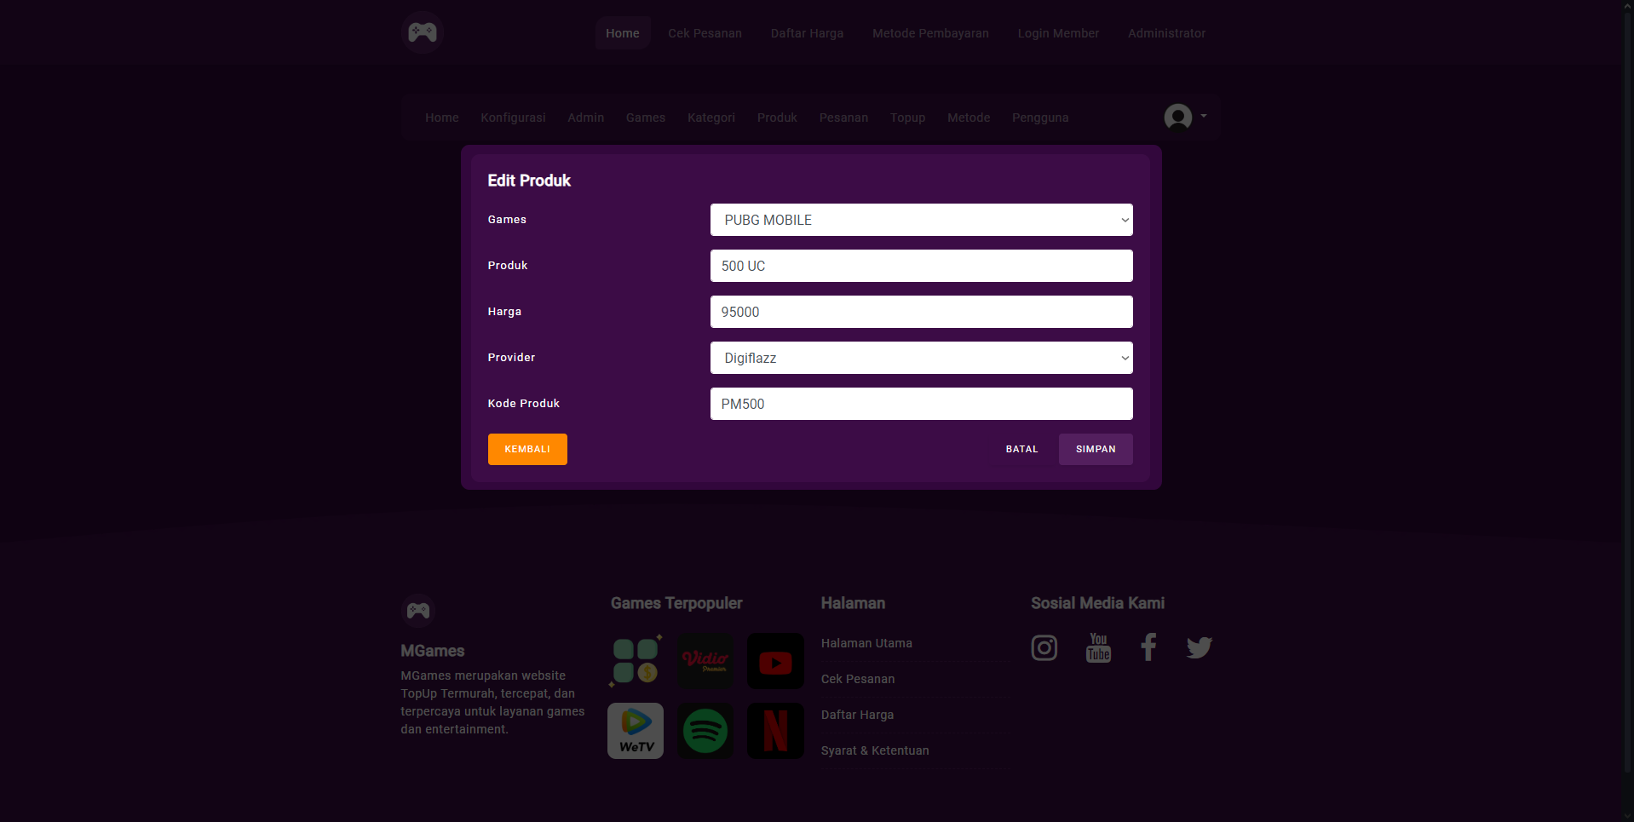The width and height of the screenshot is (1634, 822).
Task: Open Metode in admin menu
Action: [969, 118]
